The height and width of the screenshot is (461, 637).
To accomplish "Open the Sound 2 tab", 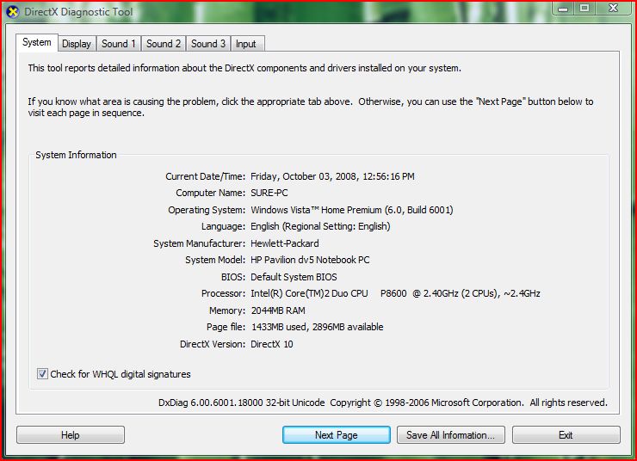I will (x=164, y=44).
